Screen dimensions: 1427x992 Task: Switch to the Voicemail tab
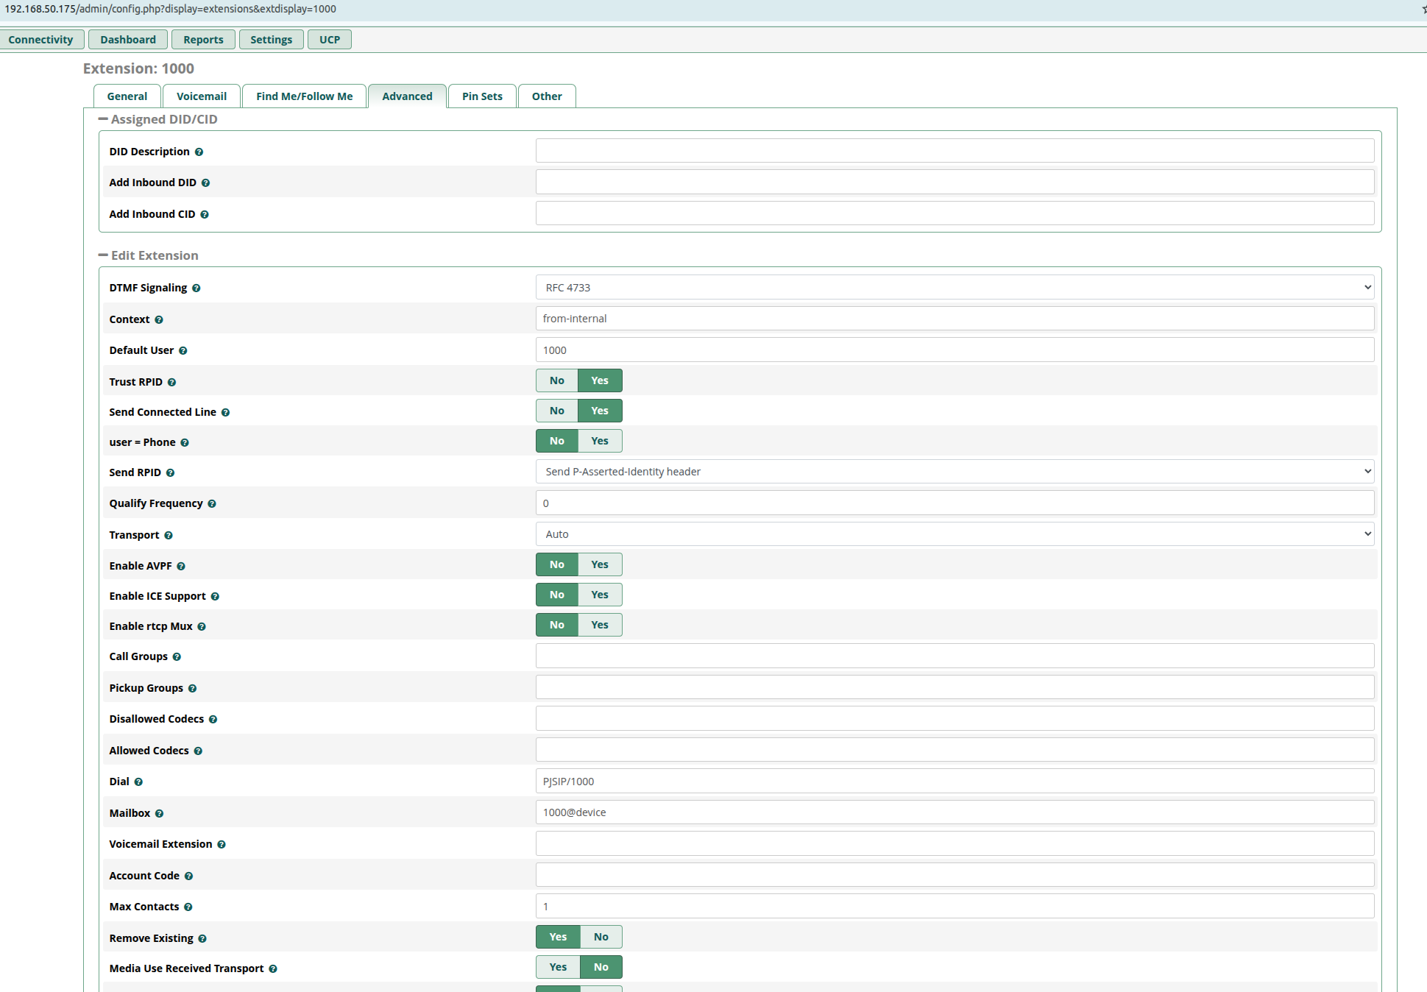pyautogui.click(x=202, y=96)
